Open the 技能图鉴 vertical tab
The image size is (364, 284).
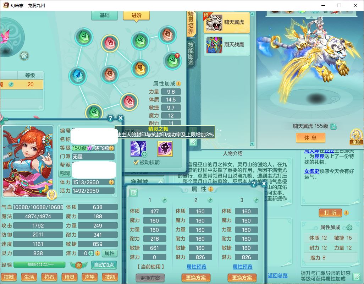pyautogui.click(x=191, y=53)
